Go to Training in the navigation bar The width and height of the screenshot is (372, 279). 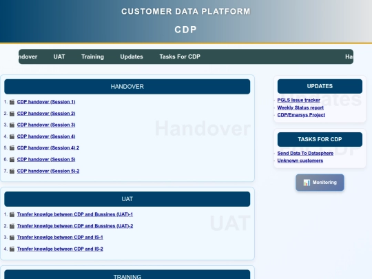coord(92,56)
